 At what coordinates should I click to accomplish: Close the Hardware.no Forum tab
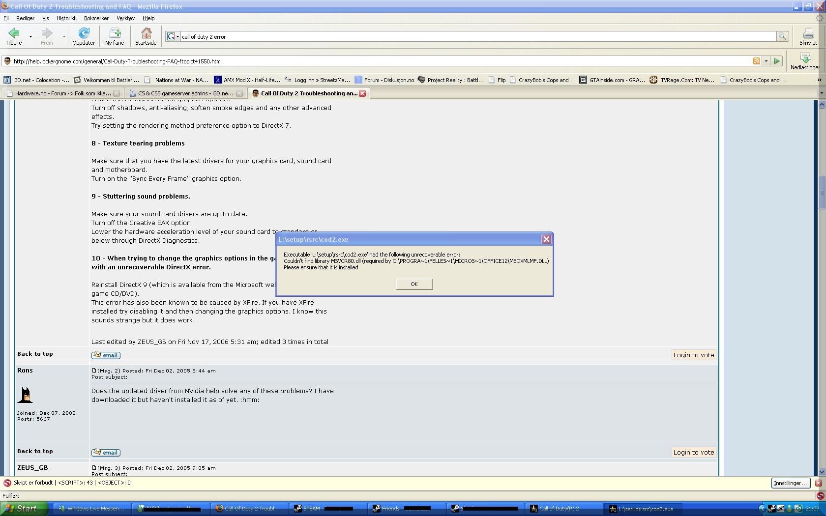click(x=117, y=93)
